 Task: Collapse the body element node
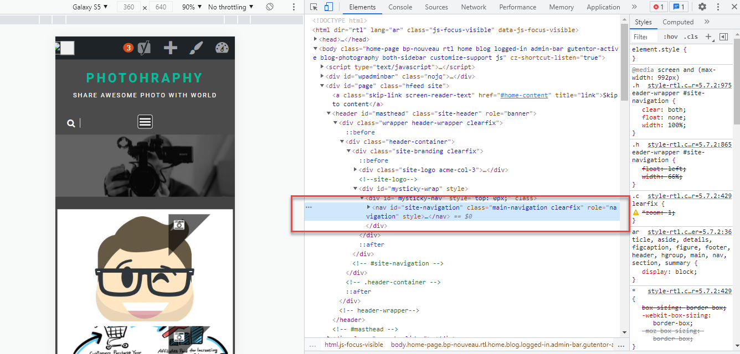click(315, 49)
